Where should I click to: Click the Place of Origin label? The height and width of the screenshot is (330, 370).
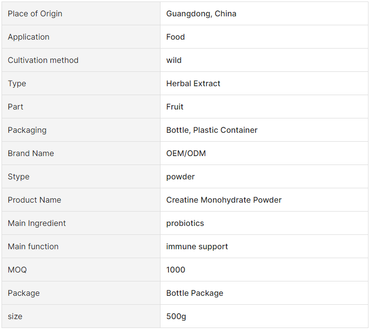pyautogui.click(x=35, y=14)
